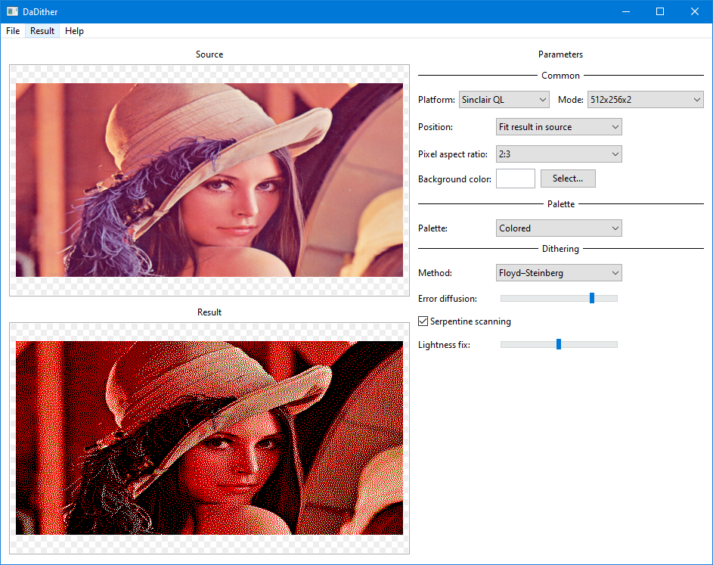Image resolution: width=713 pixels, height=565 pixels.
Task: Expand the Mode dropdown showing 512x256x2
Action: tap(645, 100)
